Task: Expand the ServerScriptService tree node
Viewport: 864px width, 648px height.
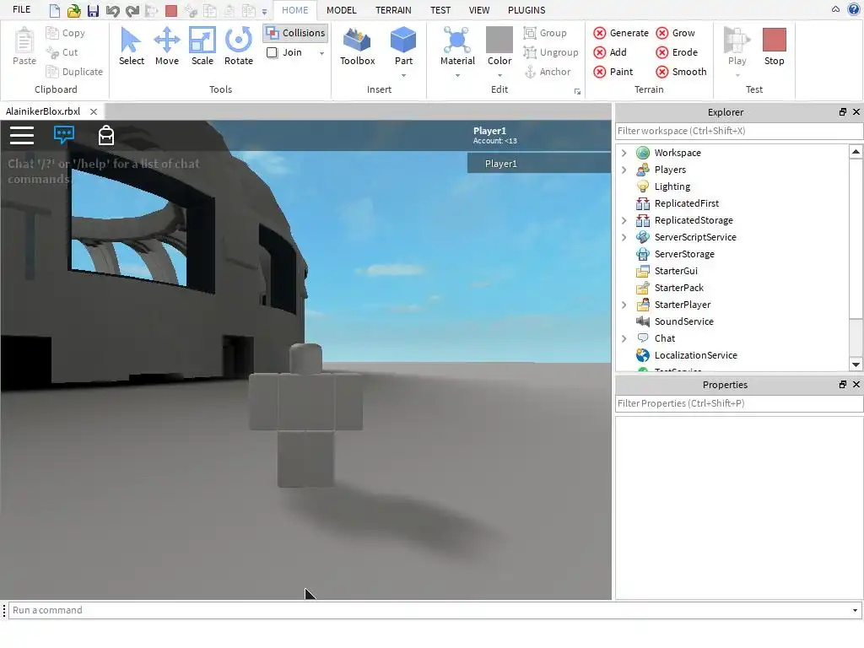Action: coord(624,237)
